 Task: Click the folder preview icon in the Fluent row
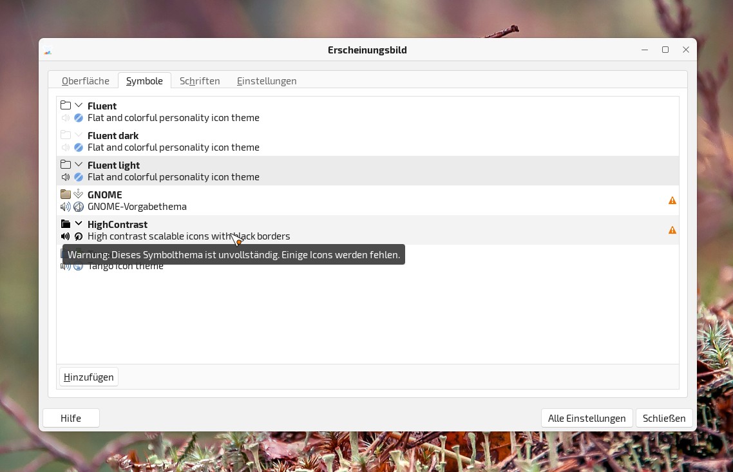click(66, 105)
